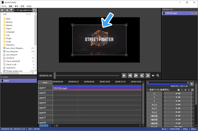198x131 pixels.
Task: Click the Root button above layers
Action: pyautogui.click(x=45, y=83)
